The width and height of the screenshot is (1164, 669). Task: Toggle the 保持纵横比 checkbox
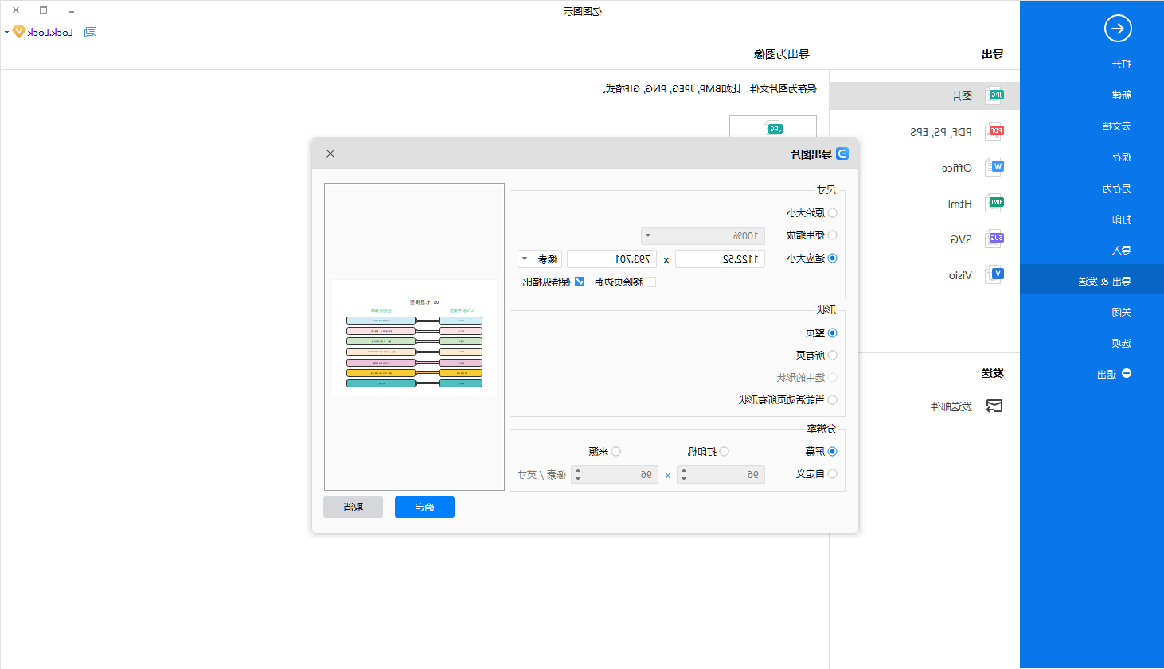click(580, 282)
